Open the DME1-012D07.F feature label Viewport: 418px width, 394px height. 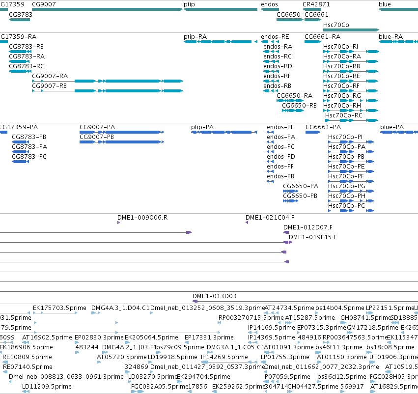(307, 227)
